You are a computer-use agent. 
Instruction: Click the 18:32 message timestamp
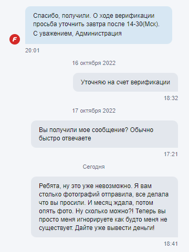coord(171,98)
